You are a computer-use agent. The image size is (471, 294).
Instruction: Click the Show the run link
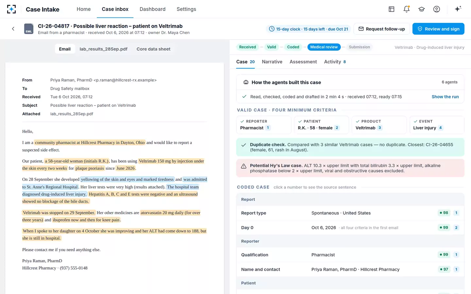click(x=445, y=97)
